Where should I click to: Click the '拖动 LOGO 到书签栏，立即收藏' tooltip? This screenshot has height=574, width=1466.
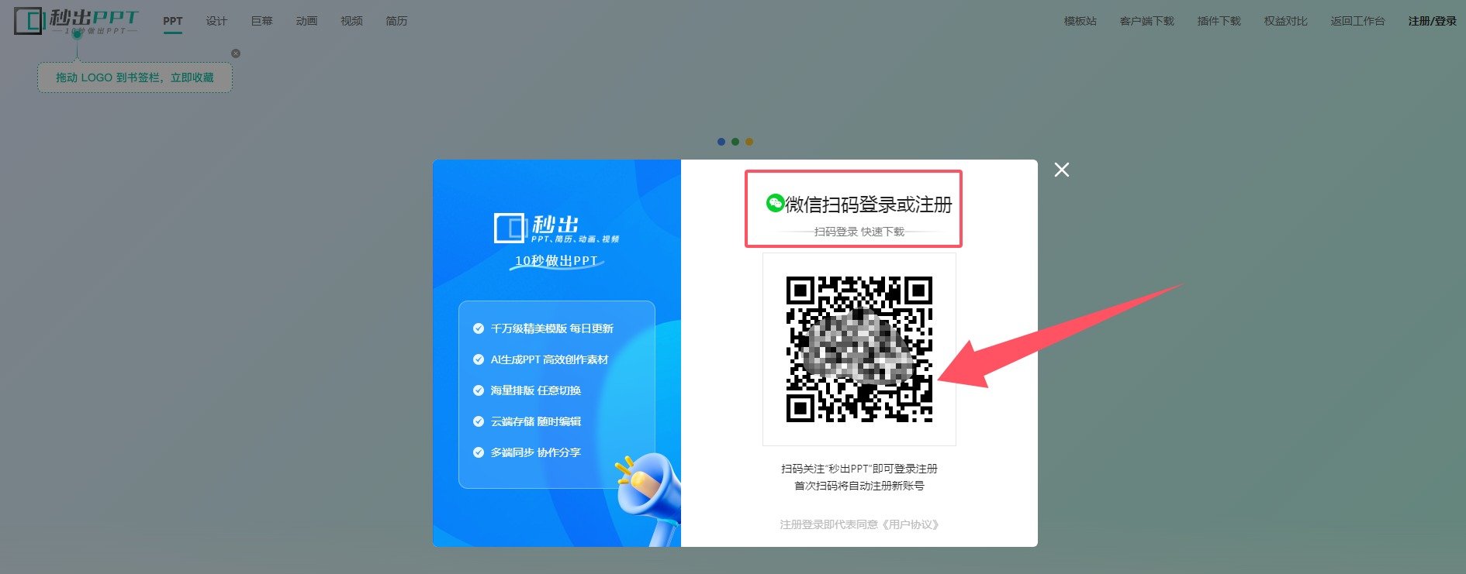point(135,77)
